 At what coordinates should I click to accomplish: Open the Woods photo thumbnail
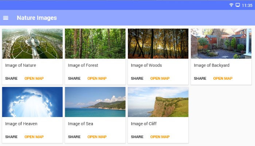click(158, 43)
